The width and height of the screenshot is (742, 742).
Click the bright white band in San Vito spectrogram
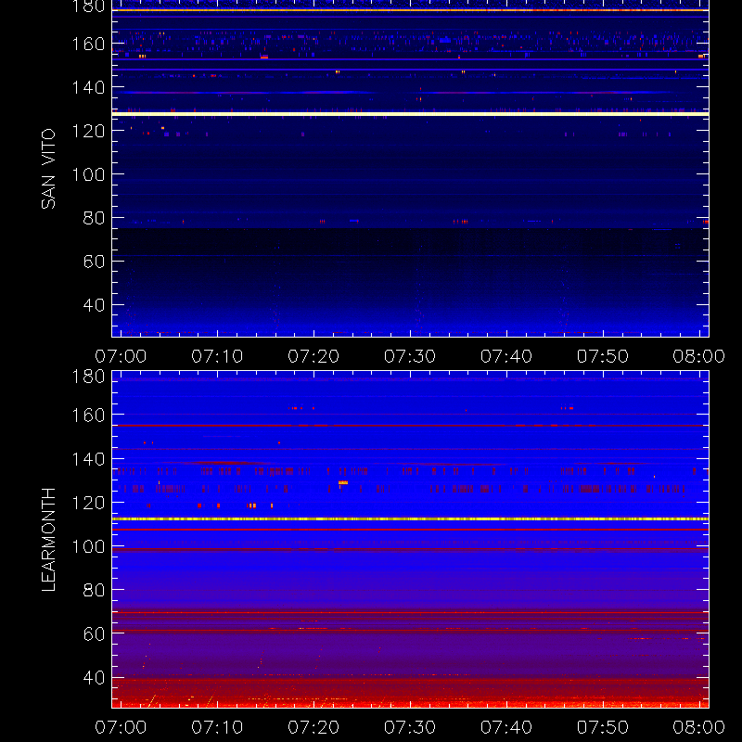point(410,114)
